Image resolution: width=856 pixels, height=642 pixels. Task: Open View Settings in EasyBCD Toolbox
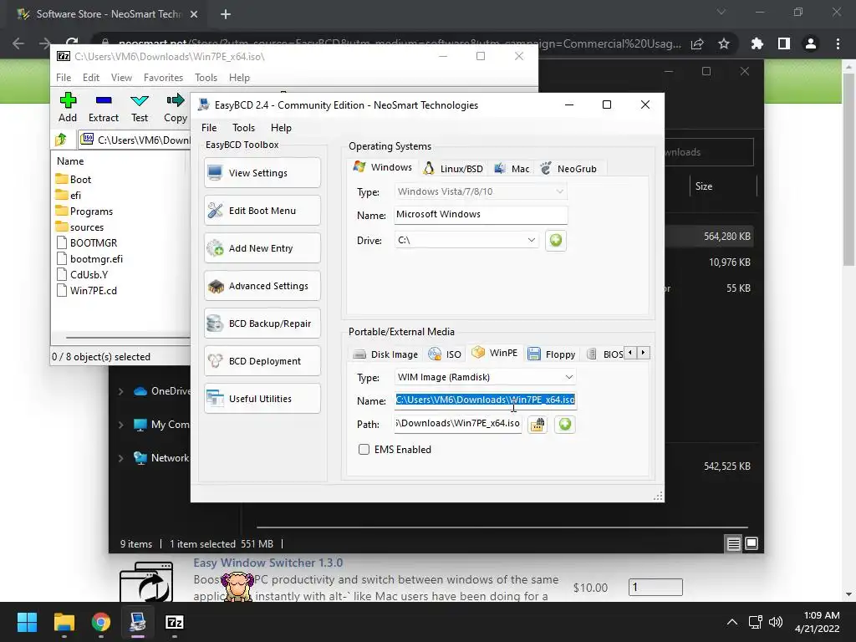[x=262, y=173]
